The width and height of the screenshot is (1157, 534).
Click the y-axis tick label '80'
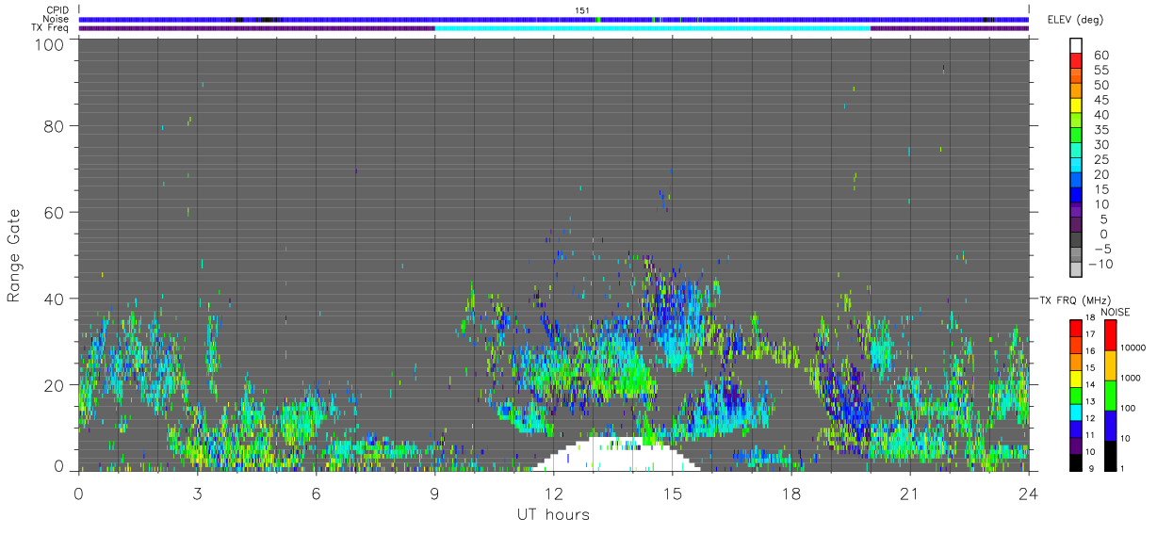[54, 125]
